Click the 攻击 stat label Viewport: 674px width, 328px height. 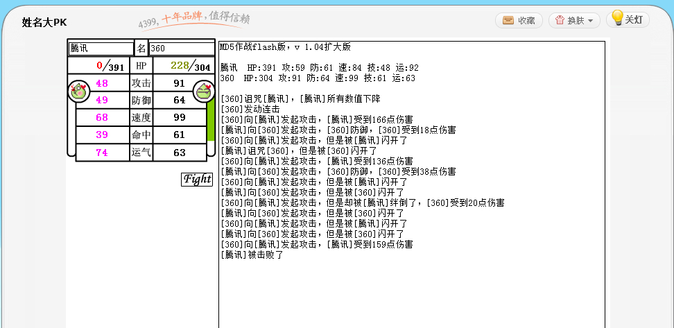(x=141, y=83)
